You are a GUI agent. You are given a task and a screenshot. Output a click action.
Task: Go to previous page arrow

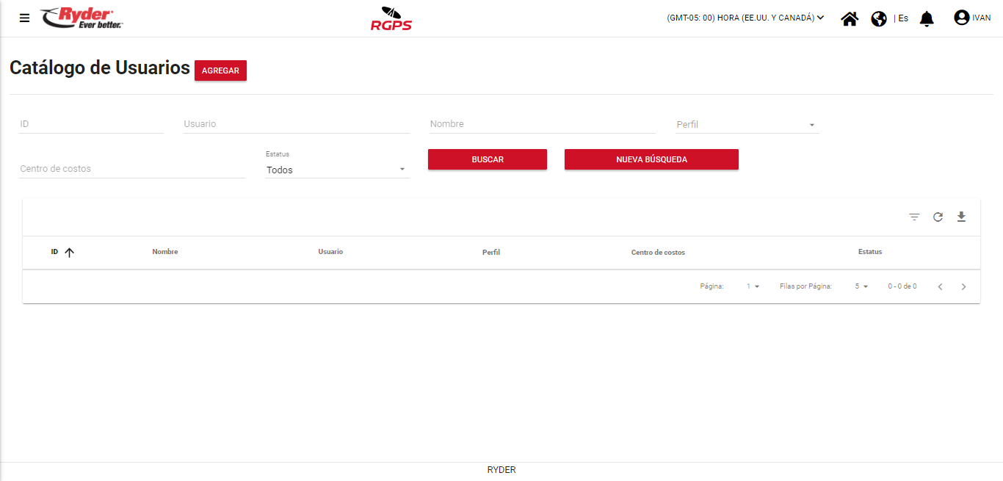pyautogui.click(x=940, y=286)
